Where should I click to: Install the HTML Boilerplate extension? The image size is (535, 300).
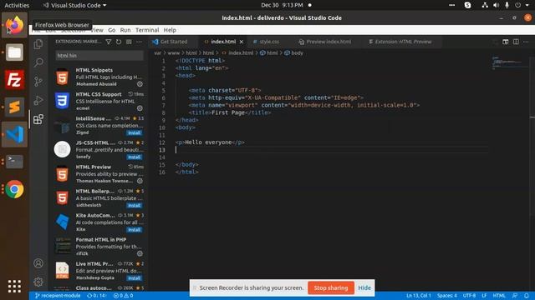[134, 205]
